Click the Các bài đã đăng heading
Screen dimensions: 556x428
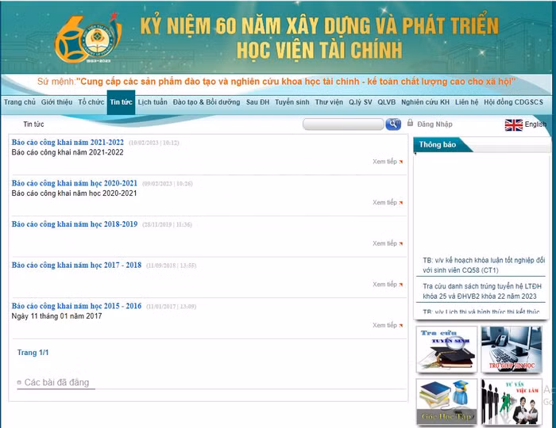[x=56, y=382]
